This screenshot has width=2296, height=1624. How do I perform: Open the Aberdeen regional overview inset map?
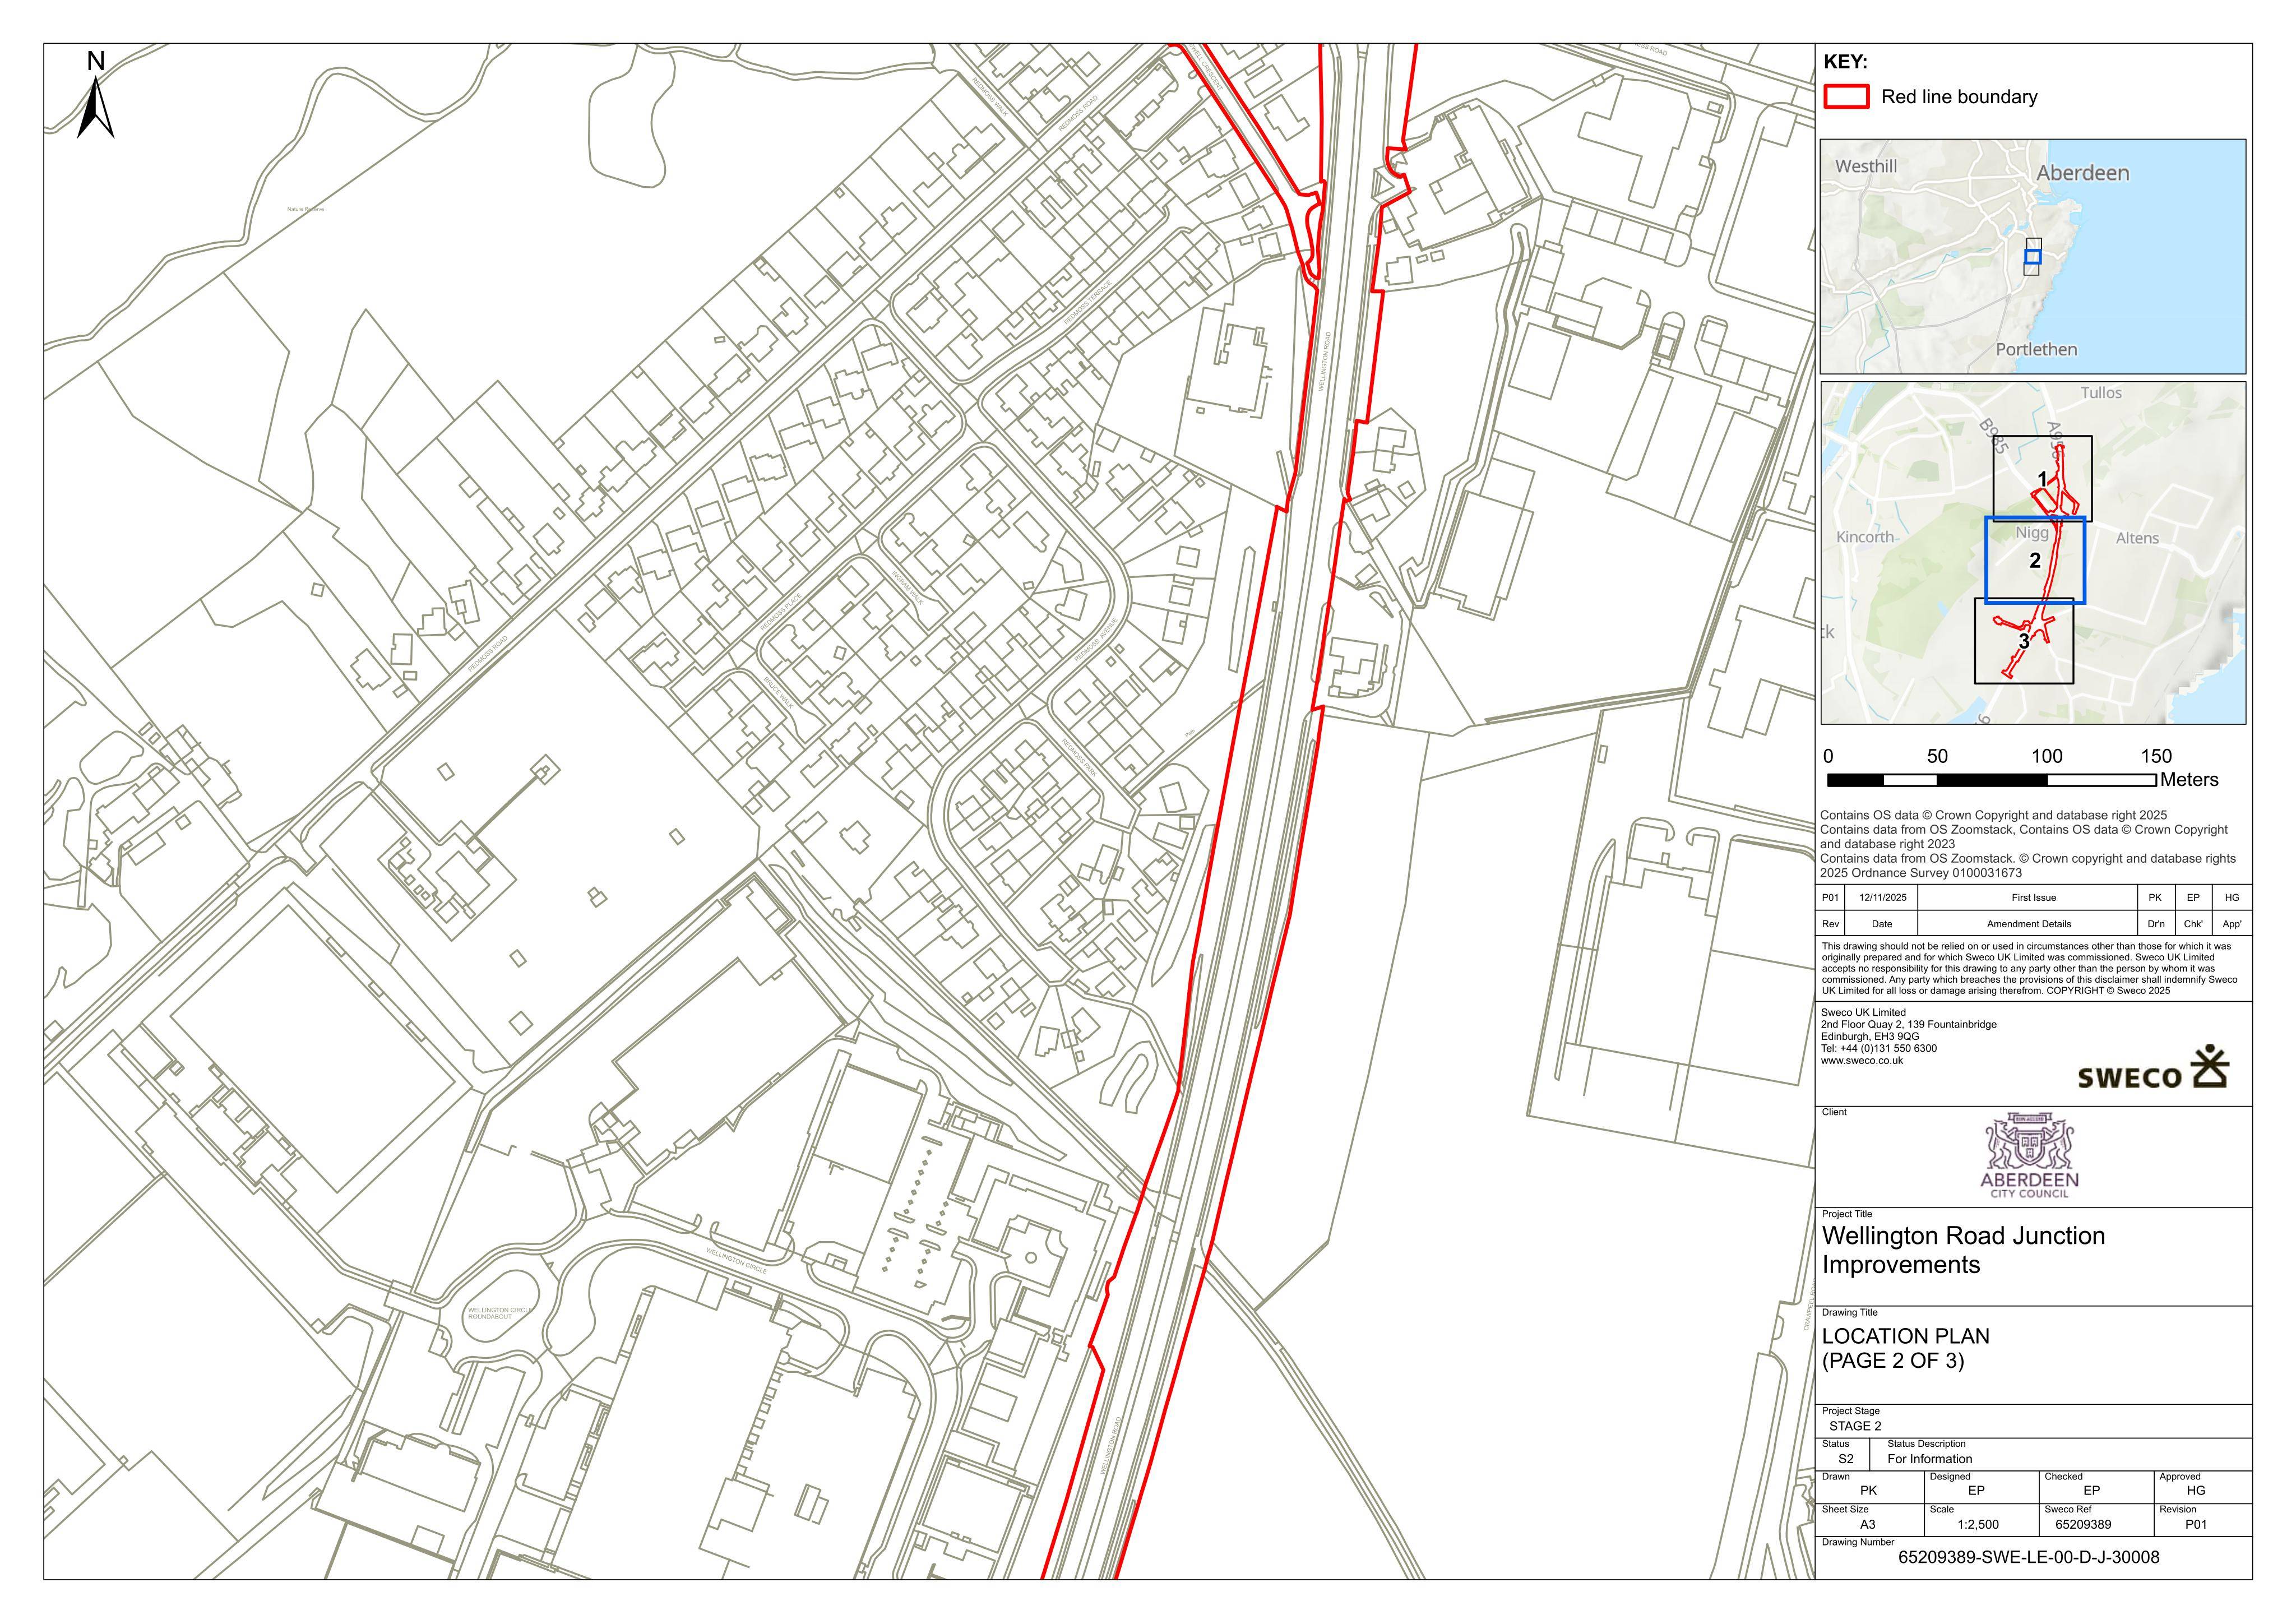point(2033,257)
